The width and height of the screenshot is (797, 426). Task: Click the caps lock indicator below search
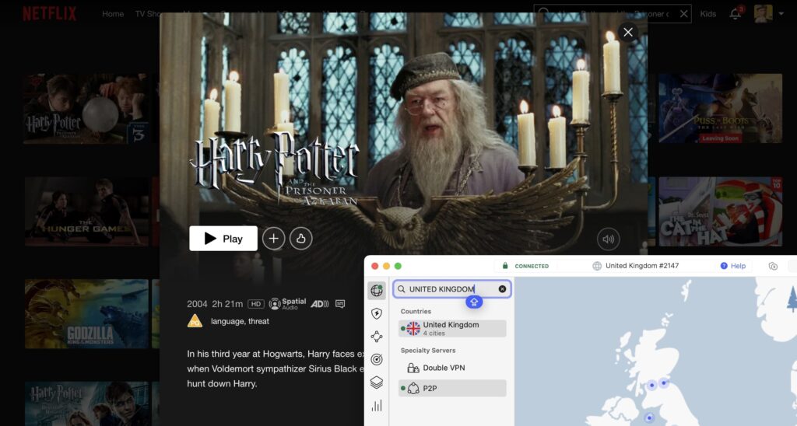tap(474, 302)
